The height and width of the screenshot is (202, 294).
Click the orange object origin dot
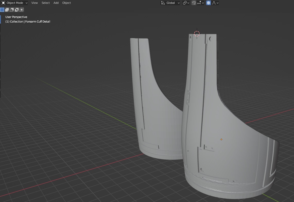click(x=221, y=139)
